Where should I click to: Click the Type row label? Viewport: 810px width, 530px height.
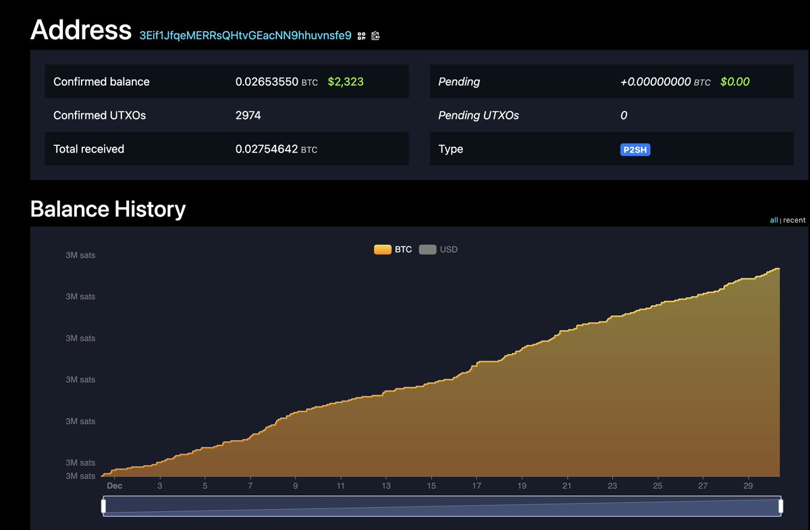451,149
